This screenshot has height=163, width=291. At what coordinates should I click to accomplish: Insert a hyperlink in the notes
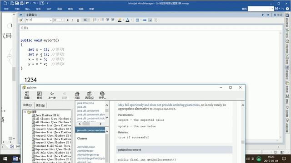click(x=145, y=20)
